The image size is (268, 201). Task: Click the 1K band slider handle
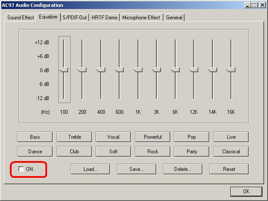pyautogui.click(x=138, y=70)
